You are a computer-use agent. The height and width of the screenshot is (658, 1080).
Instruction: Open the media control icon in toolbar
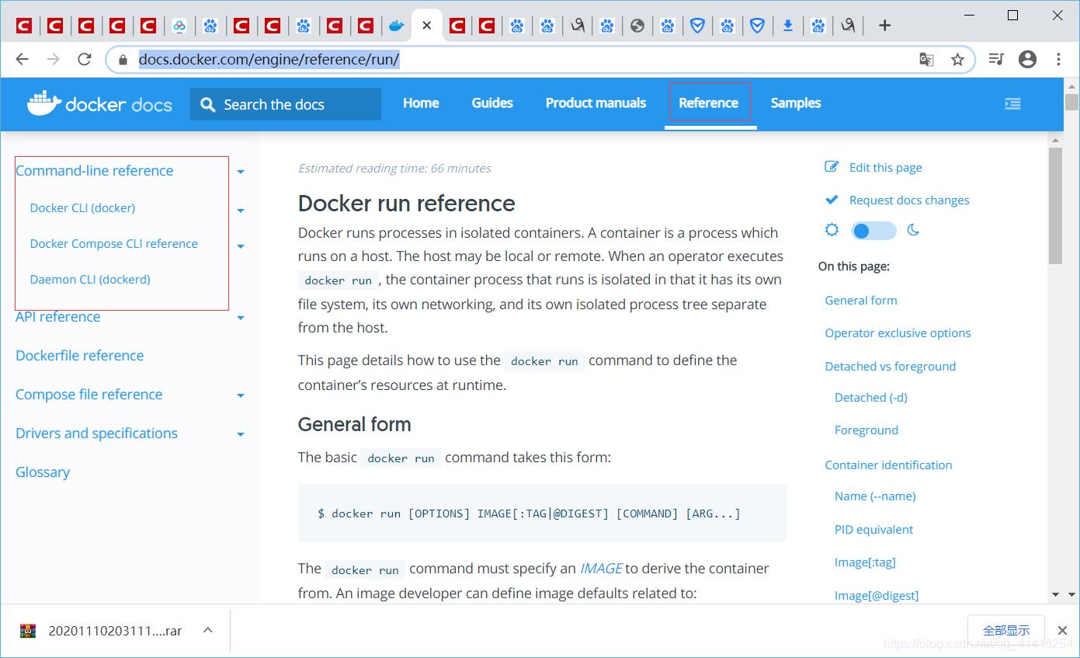pyautogui.click(x=996, y=59)
